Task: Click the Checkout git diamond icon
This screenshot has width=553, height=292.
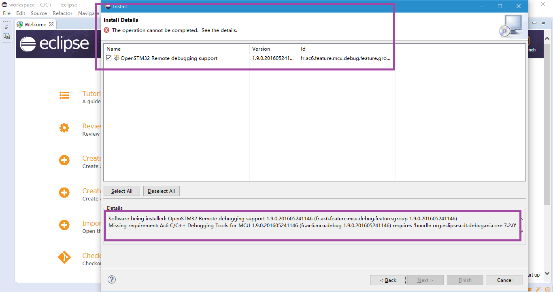Action: (x=64, y=257)
